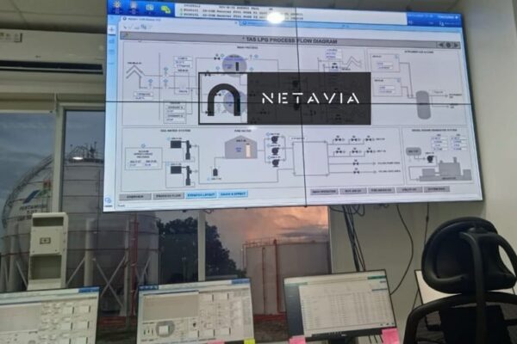Open the CAUSE & EFFECT tab
This screenshot has width=517, height=344.
232,194
